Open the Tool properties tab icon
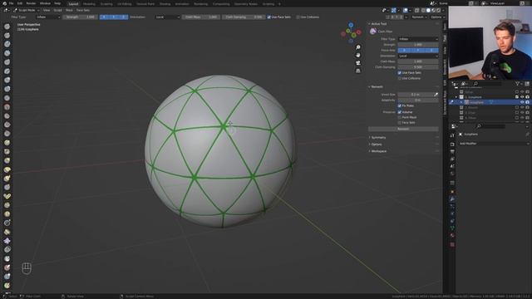Image resolution: width=532 pixels, height=299 pixels. click(452, 135)
